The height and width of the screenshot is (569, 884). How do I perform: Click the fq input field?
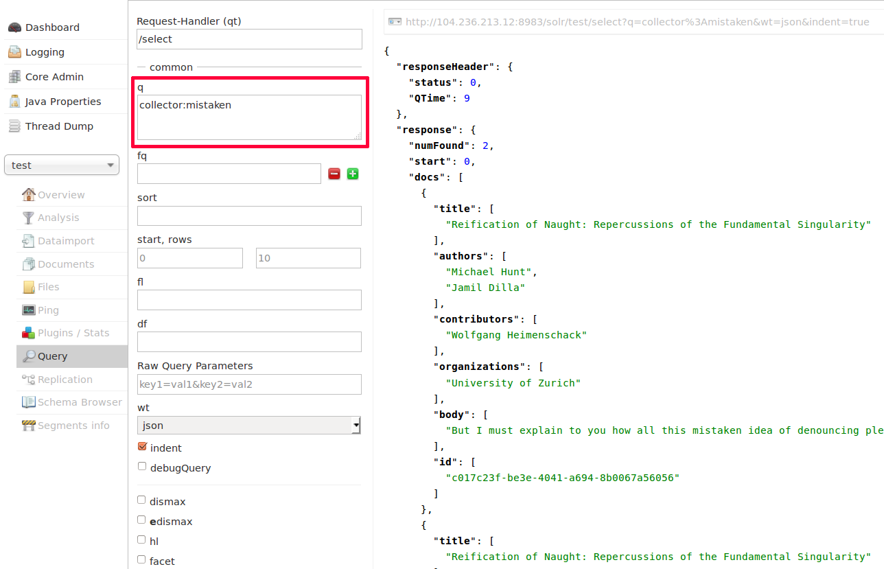pyautogui.click(x=229, y=174)
